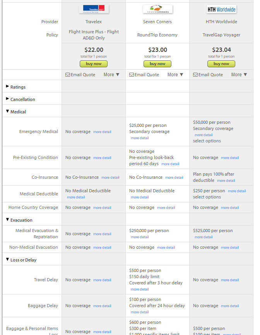This screenshot has width=260, height=335.
Task: Click the $22.00 Travelex price
Action: pos(94,50)
